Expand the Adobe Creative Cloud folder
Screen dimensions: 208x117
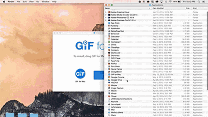click(x=106, y=12)
